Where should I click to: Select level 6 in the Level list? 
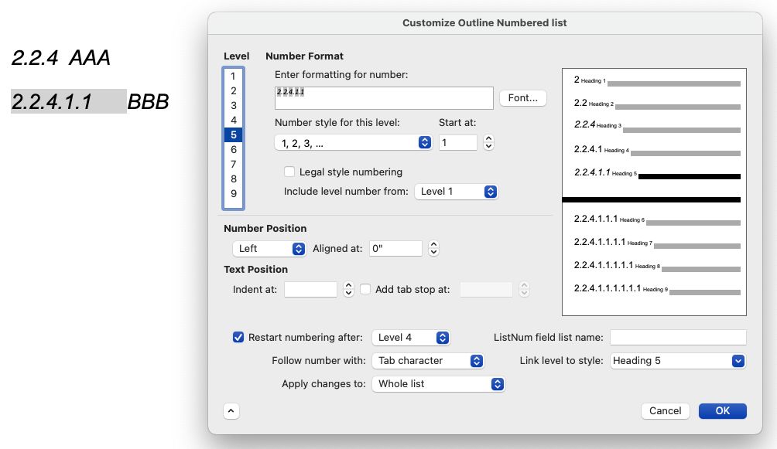click(x=234, y=149)
